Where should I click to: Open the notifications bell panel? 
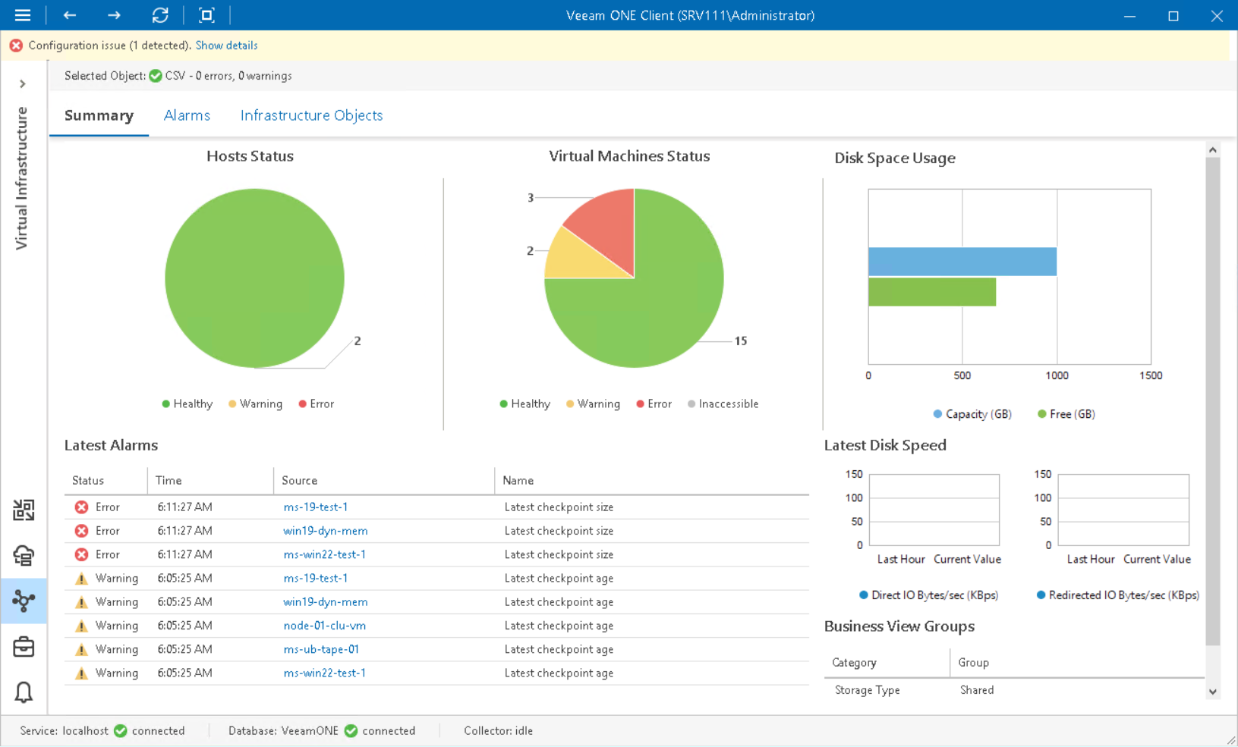pyautogui.click(x=24, y=692)
